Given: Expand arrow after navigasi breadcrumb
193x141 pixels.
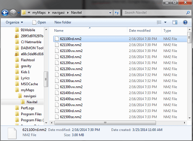Looking at the screenshot, I should (x=68, y=13).
